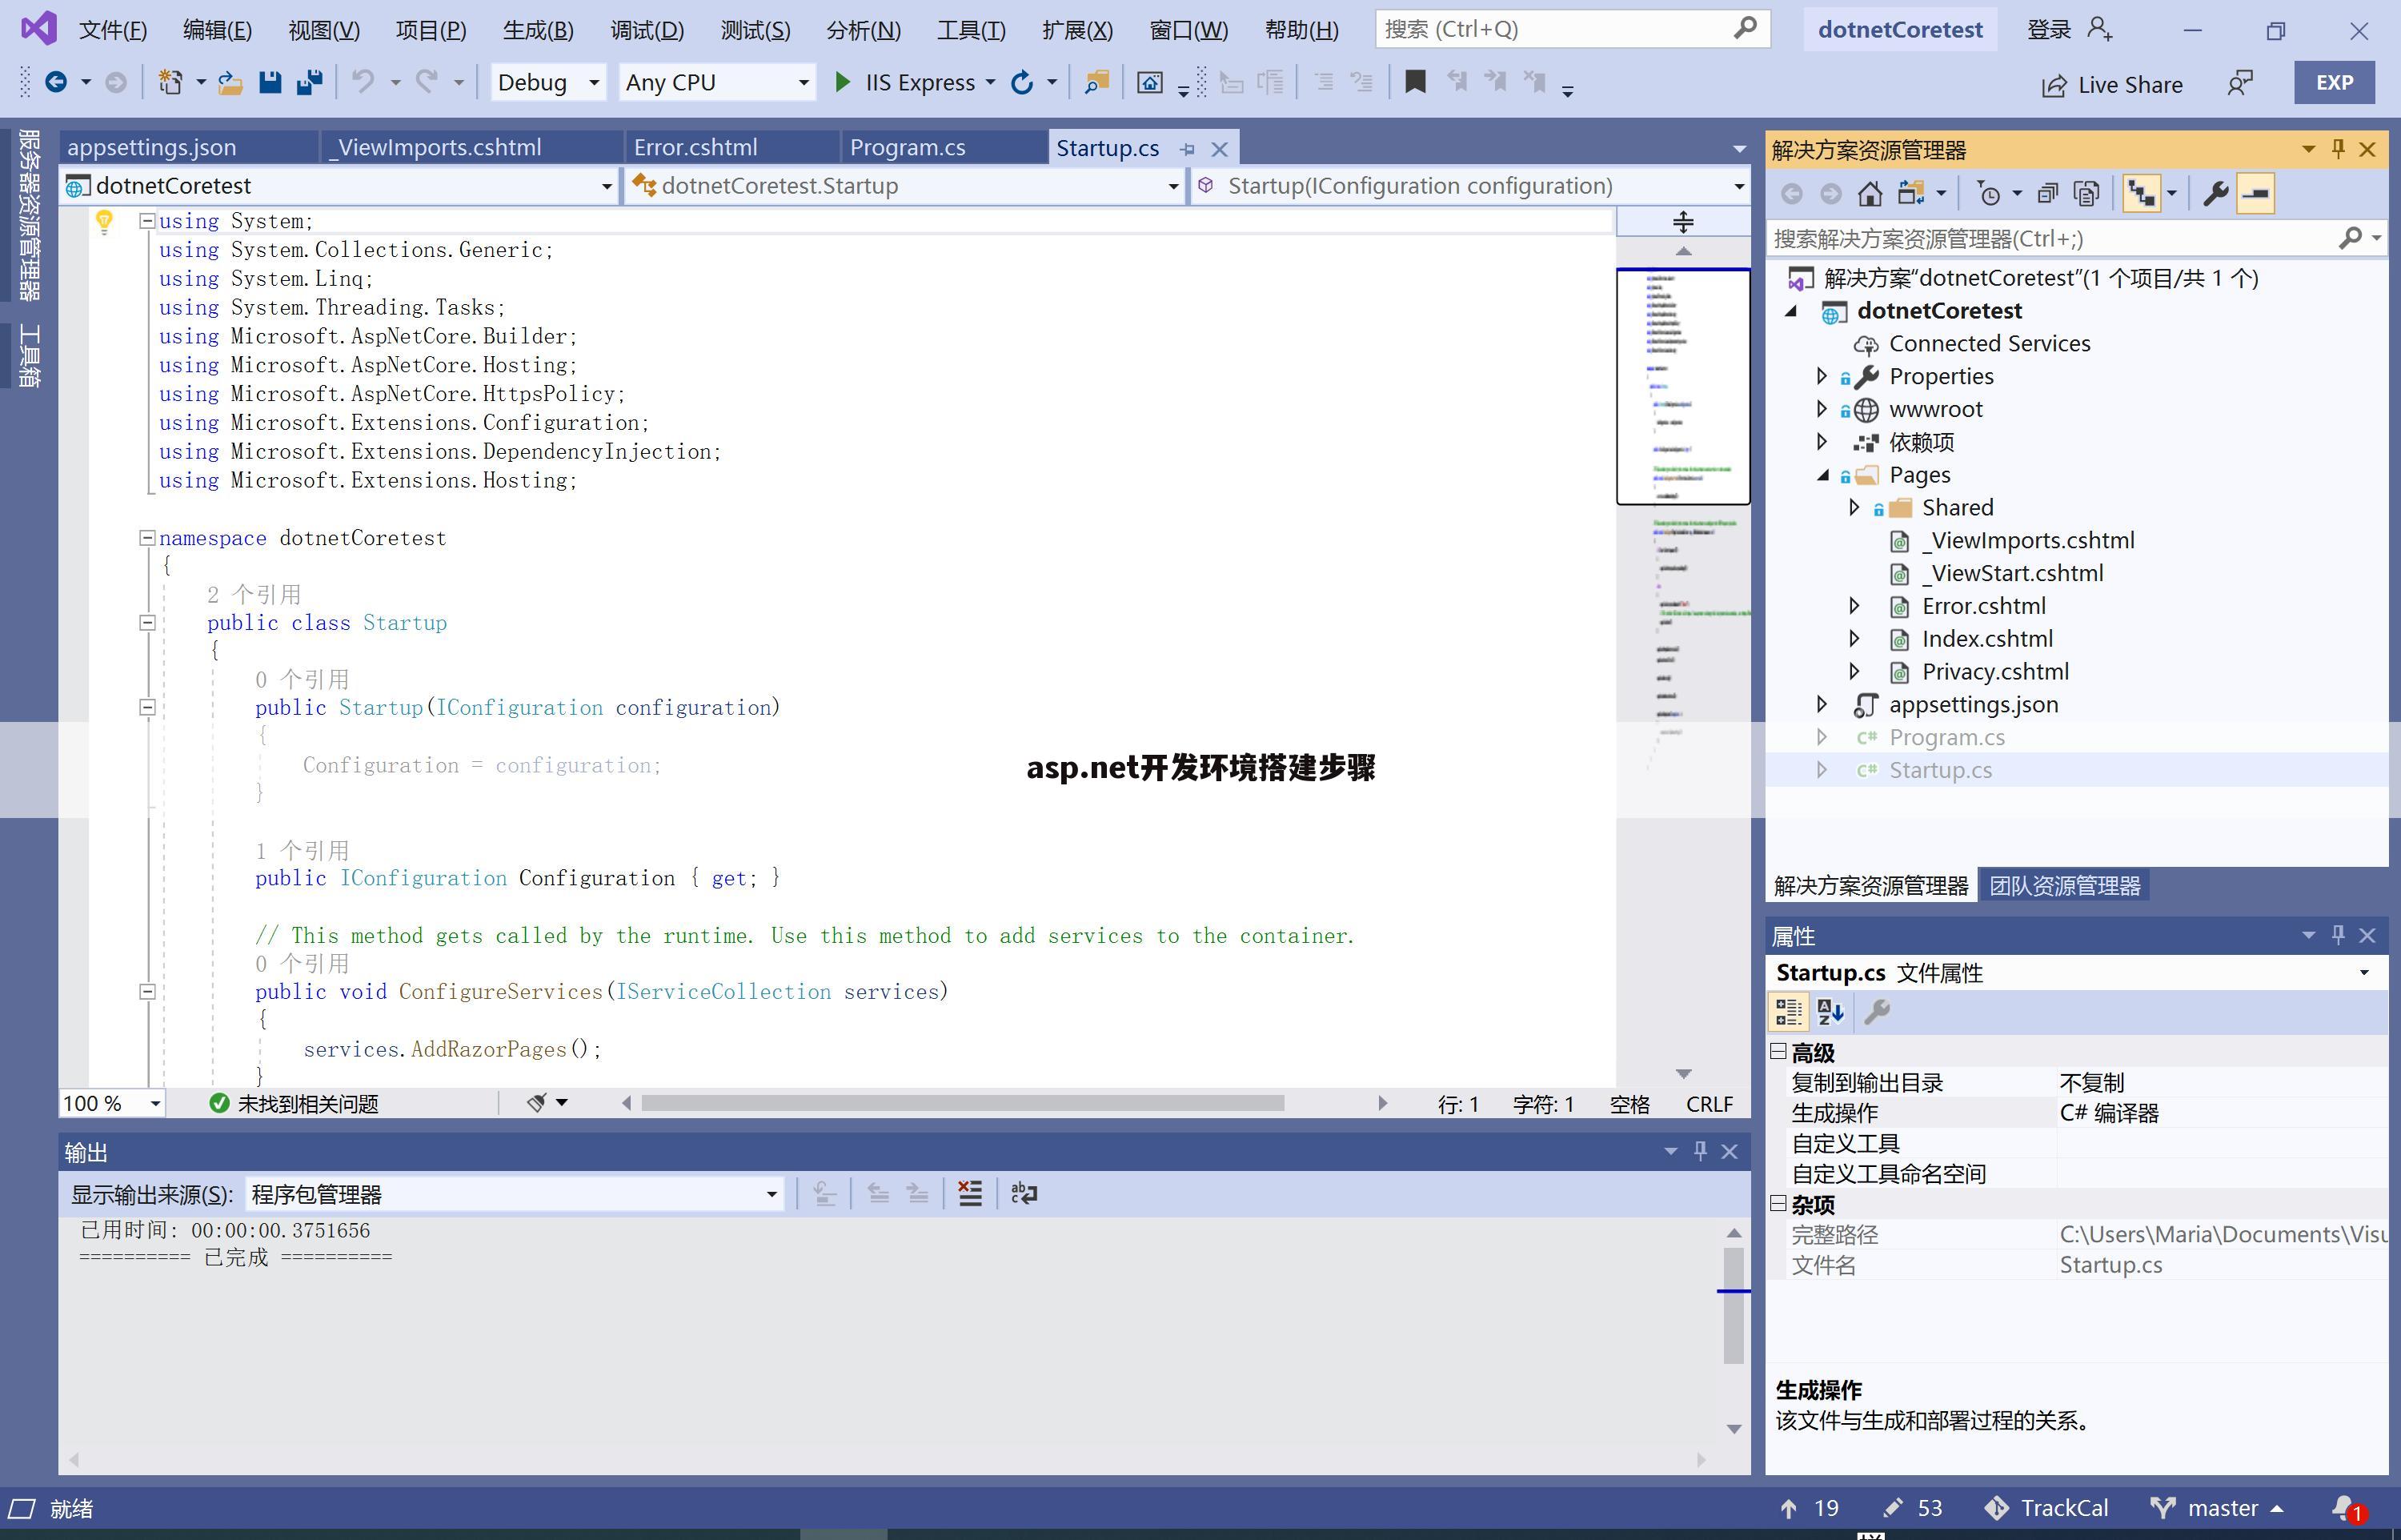Click the Open File folder icon

click(x=231, y=83)
